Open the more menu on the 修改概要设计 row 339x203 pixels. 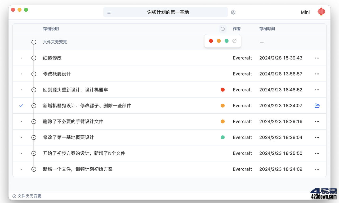coord(317,74)
